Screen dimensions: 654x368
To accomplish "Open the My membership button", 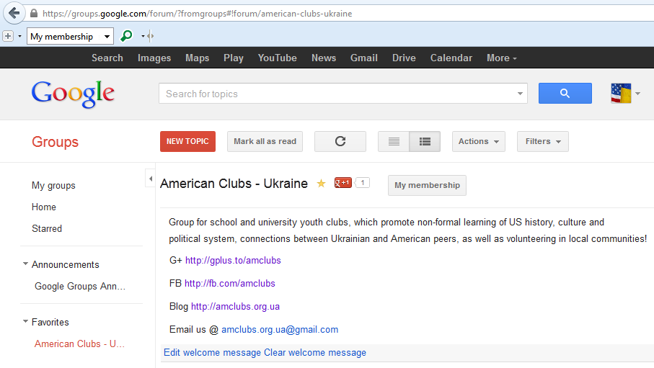I will (x=427, y=185).
